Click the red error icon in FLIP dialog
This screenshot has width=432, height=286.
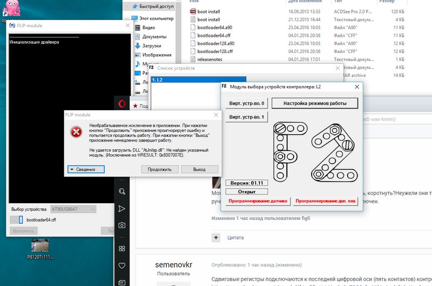pos(76,132)
